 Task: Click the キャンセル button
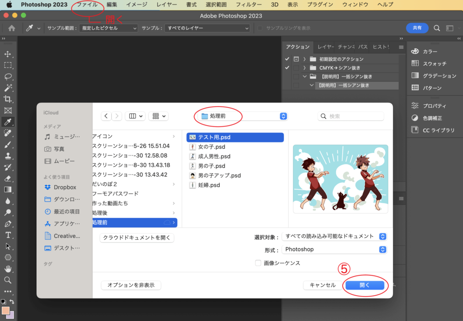[322, 285]
